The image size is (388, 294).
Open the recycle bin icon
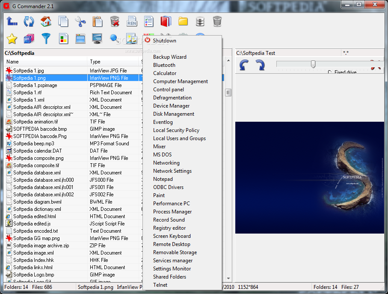217,21
